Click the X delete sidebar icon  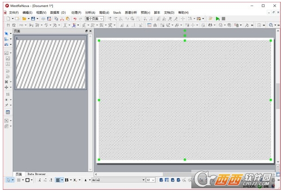tap(6, 82)
